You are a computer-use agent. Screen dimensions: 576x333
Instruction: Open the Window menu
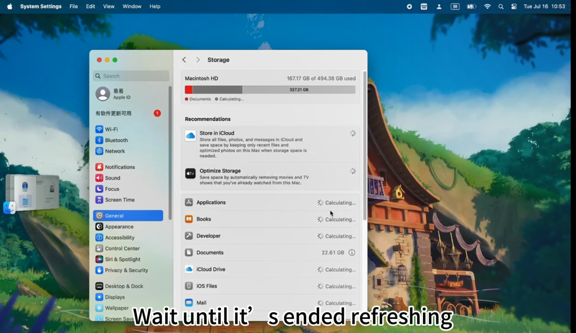tap(132, 7)
